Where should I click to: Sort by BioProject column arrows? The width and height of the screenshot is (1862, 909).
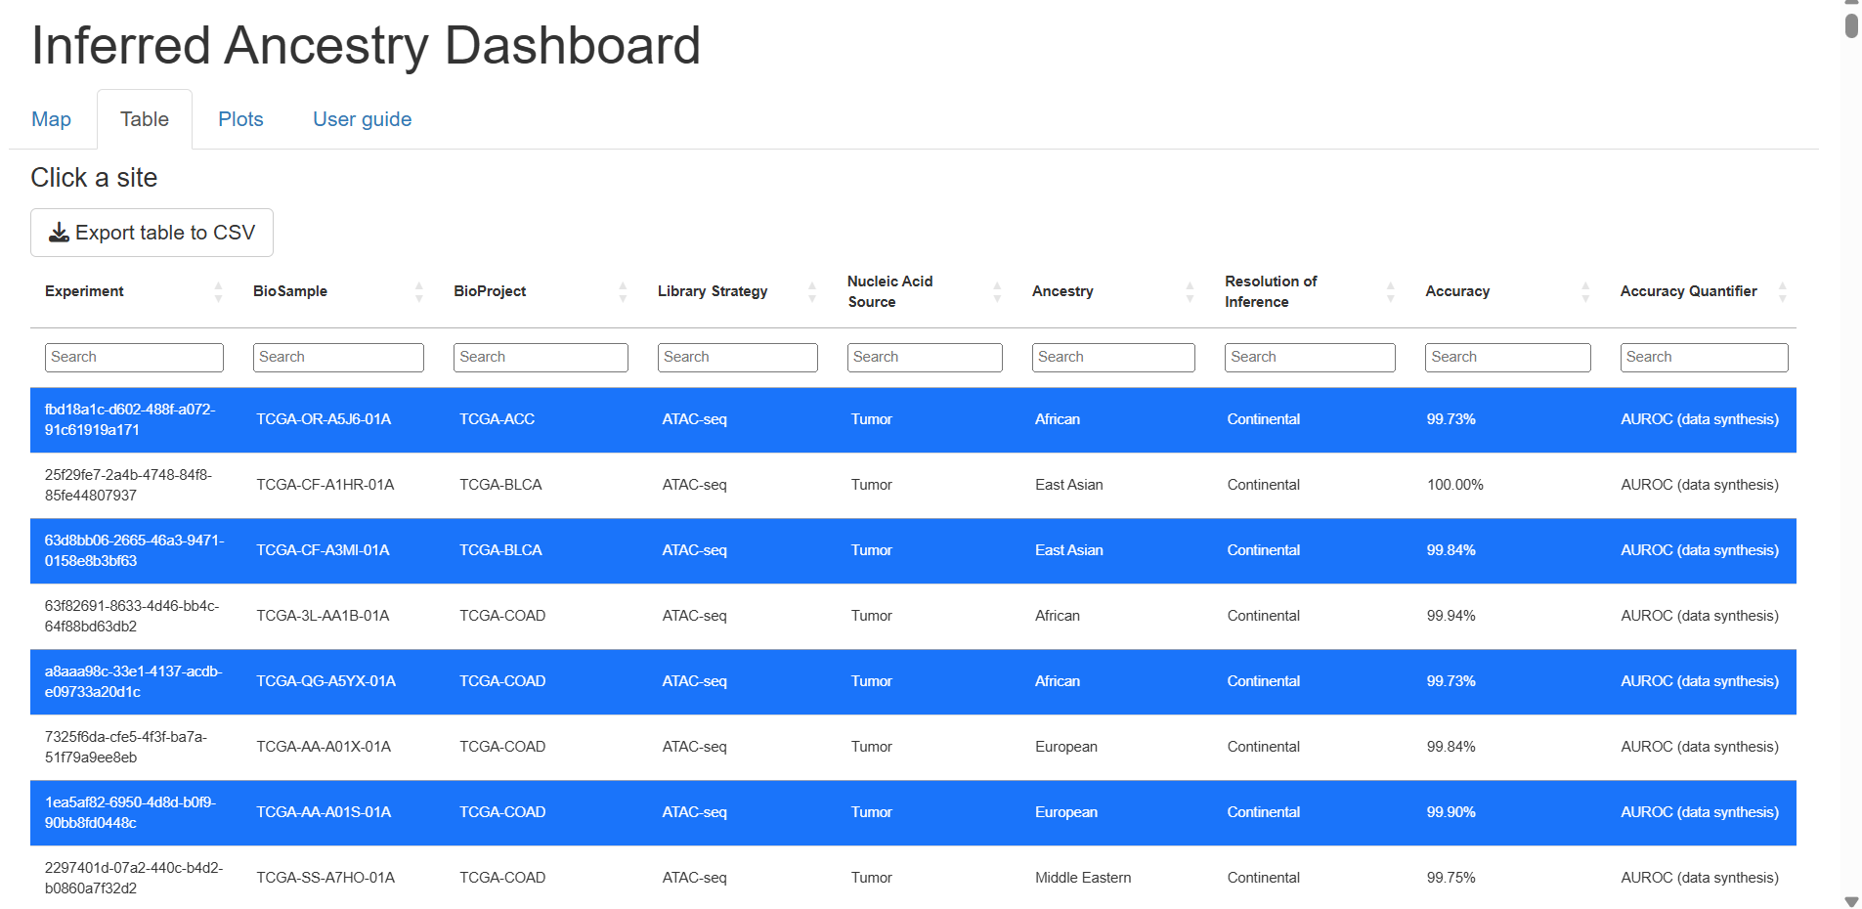point(623,291)
